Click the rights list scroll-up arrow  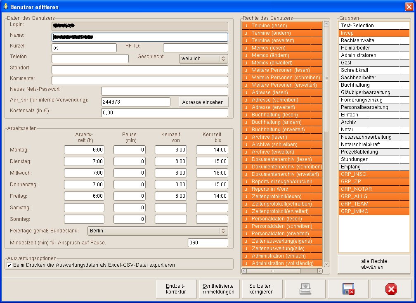tap(326, 24)
